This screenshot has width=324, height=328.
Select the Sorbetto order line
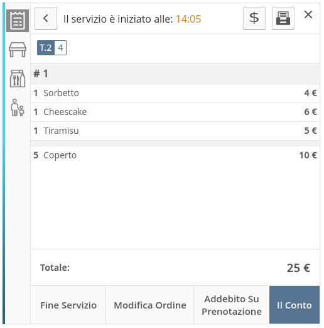[175, 93]
